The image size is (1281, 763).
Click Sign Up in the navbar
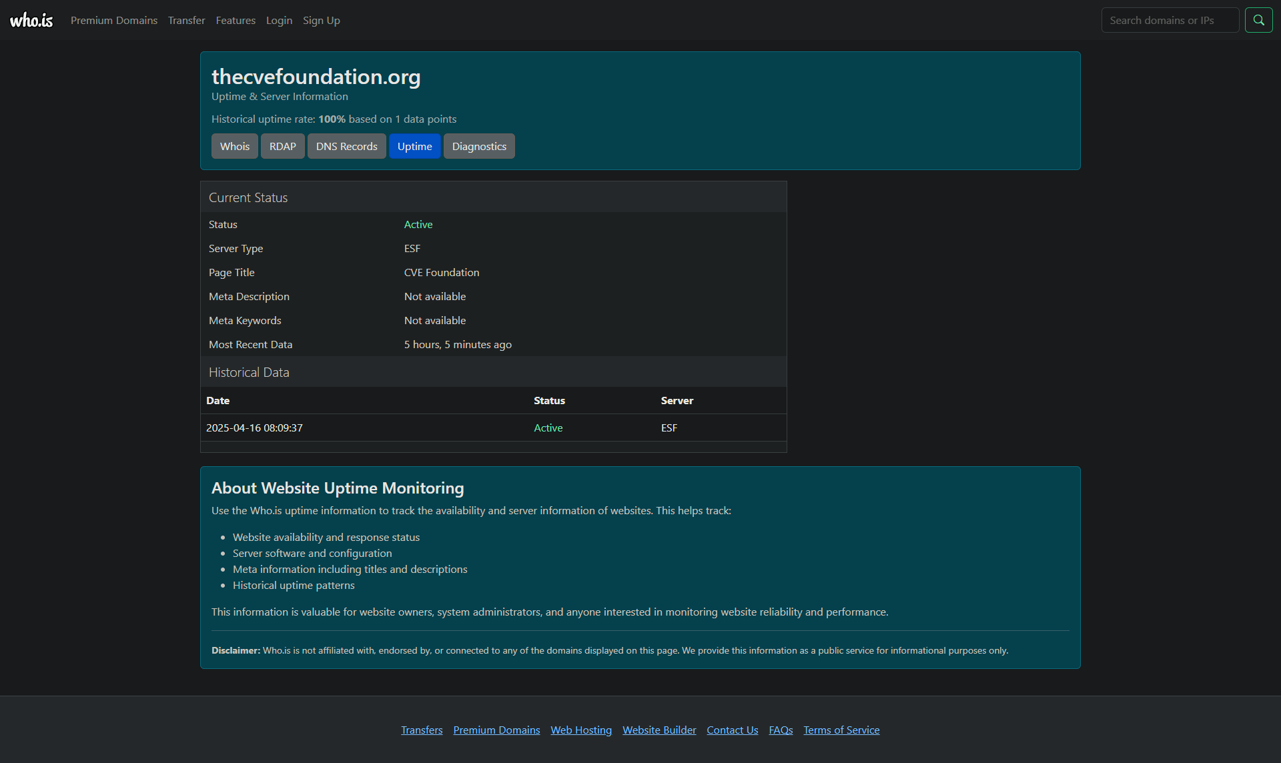321,20
